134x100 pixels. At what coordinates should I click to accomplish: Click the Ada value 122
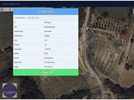(x=46, y=40)
